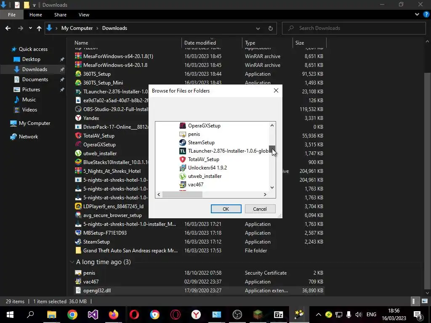Viewport: 431px width, 323px height.
Task: Select OperaGXSetup icon in Explorer list
Action: point(78,145)
